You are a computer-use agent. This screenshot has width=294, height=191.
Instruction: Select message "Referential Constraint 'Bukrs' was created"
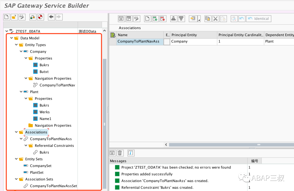[x=157, y=188]
